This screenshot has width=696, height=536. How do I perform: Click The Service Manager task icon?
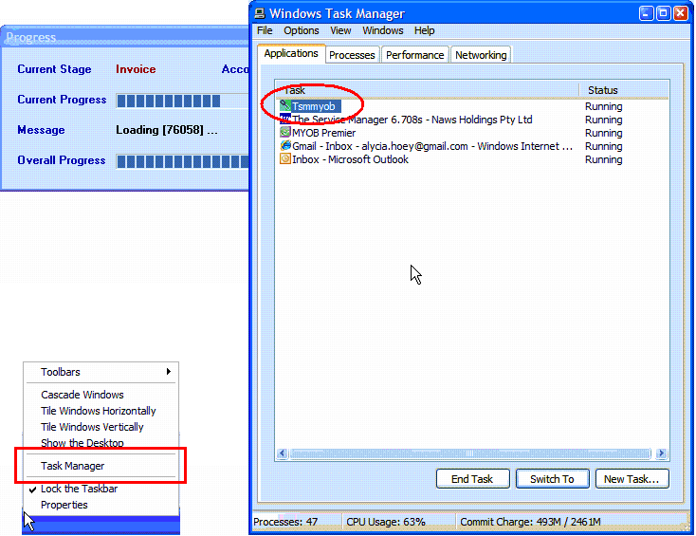pos(285,120)
